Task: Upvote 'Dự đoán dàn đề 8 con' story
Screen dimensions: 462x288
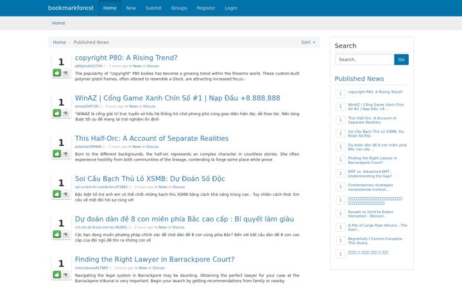Action: [x=57, y=234]
